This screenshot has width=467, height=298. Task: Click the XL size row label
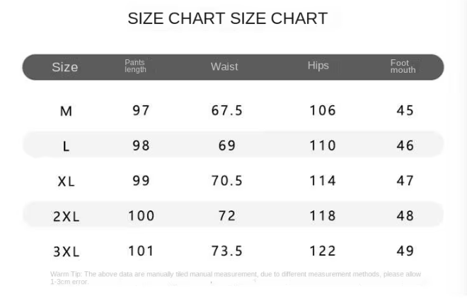coord(66,181)
